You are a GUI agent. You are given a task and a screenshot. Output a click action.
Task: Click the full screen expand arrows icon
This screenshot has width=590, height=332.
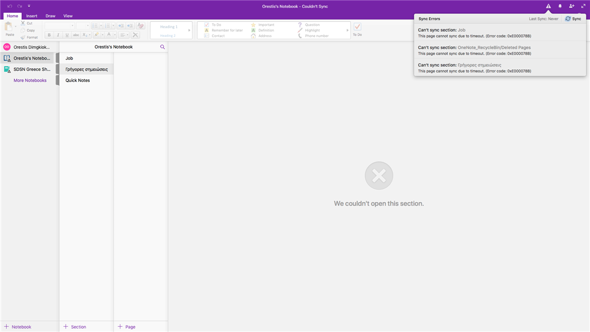click(x=583, y=6)
